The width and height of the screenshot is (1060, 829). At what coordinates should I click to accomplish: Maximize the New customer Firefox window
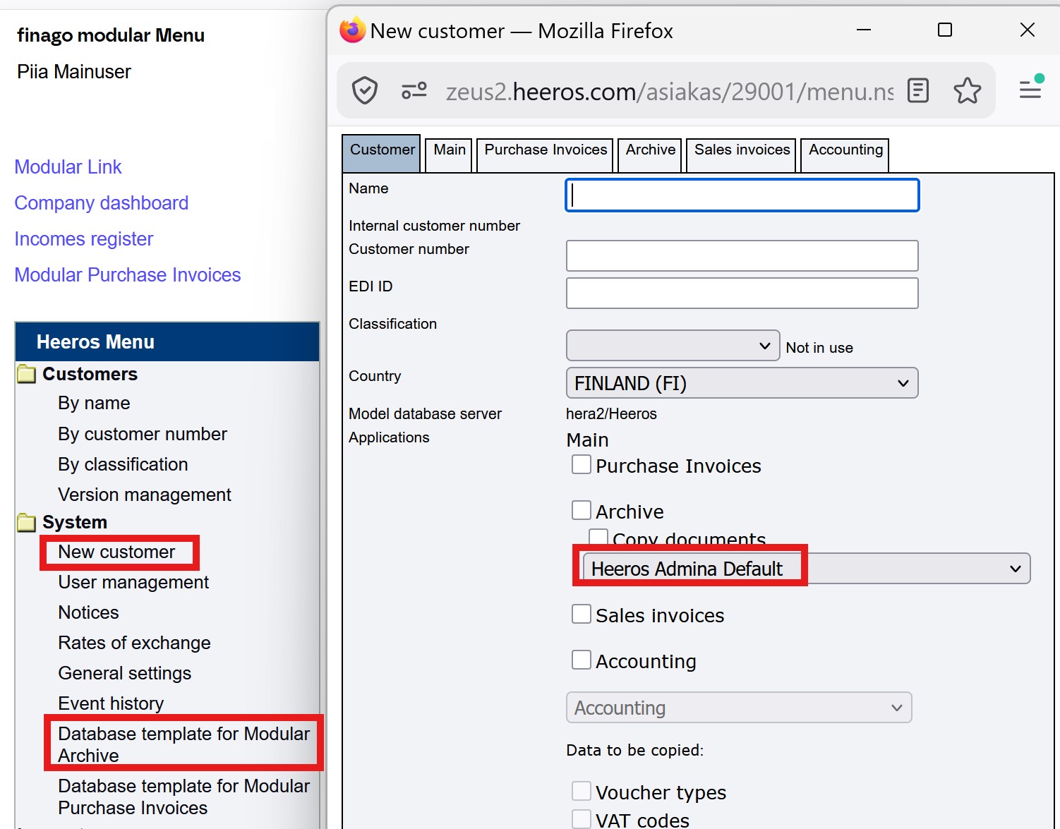pos(945,30)
